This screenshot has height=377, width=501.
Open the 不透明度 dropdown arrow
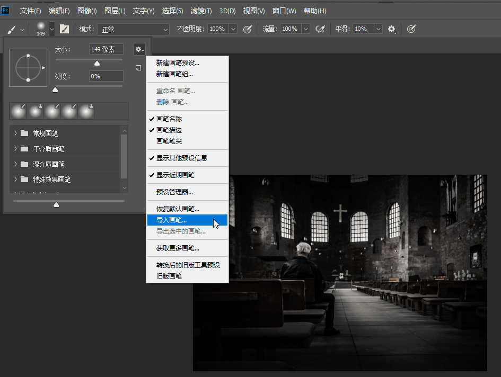[x=233, y=29]
